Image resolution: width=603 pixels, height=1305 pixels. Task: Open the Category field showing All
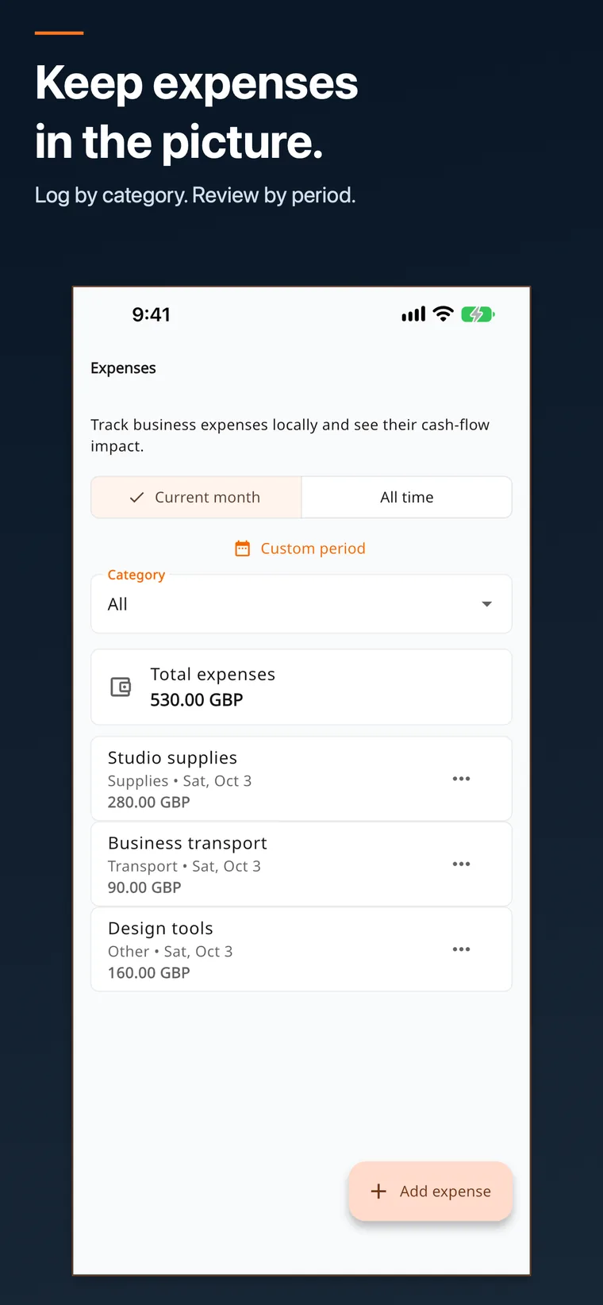point(301,604)
